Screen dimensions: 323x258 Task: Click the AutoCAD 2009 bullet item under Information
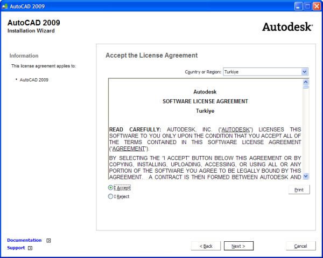pyautogui.click(x=34, y=80)
